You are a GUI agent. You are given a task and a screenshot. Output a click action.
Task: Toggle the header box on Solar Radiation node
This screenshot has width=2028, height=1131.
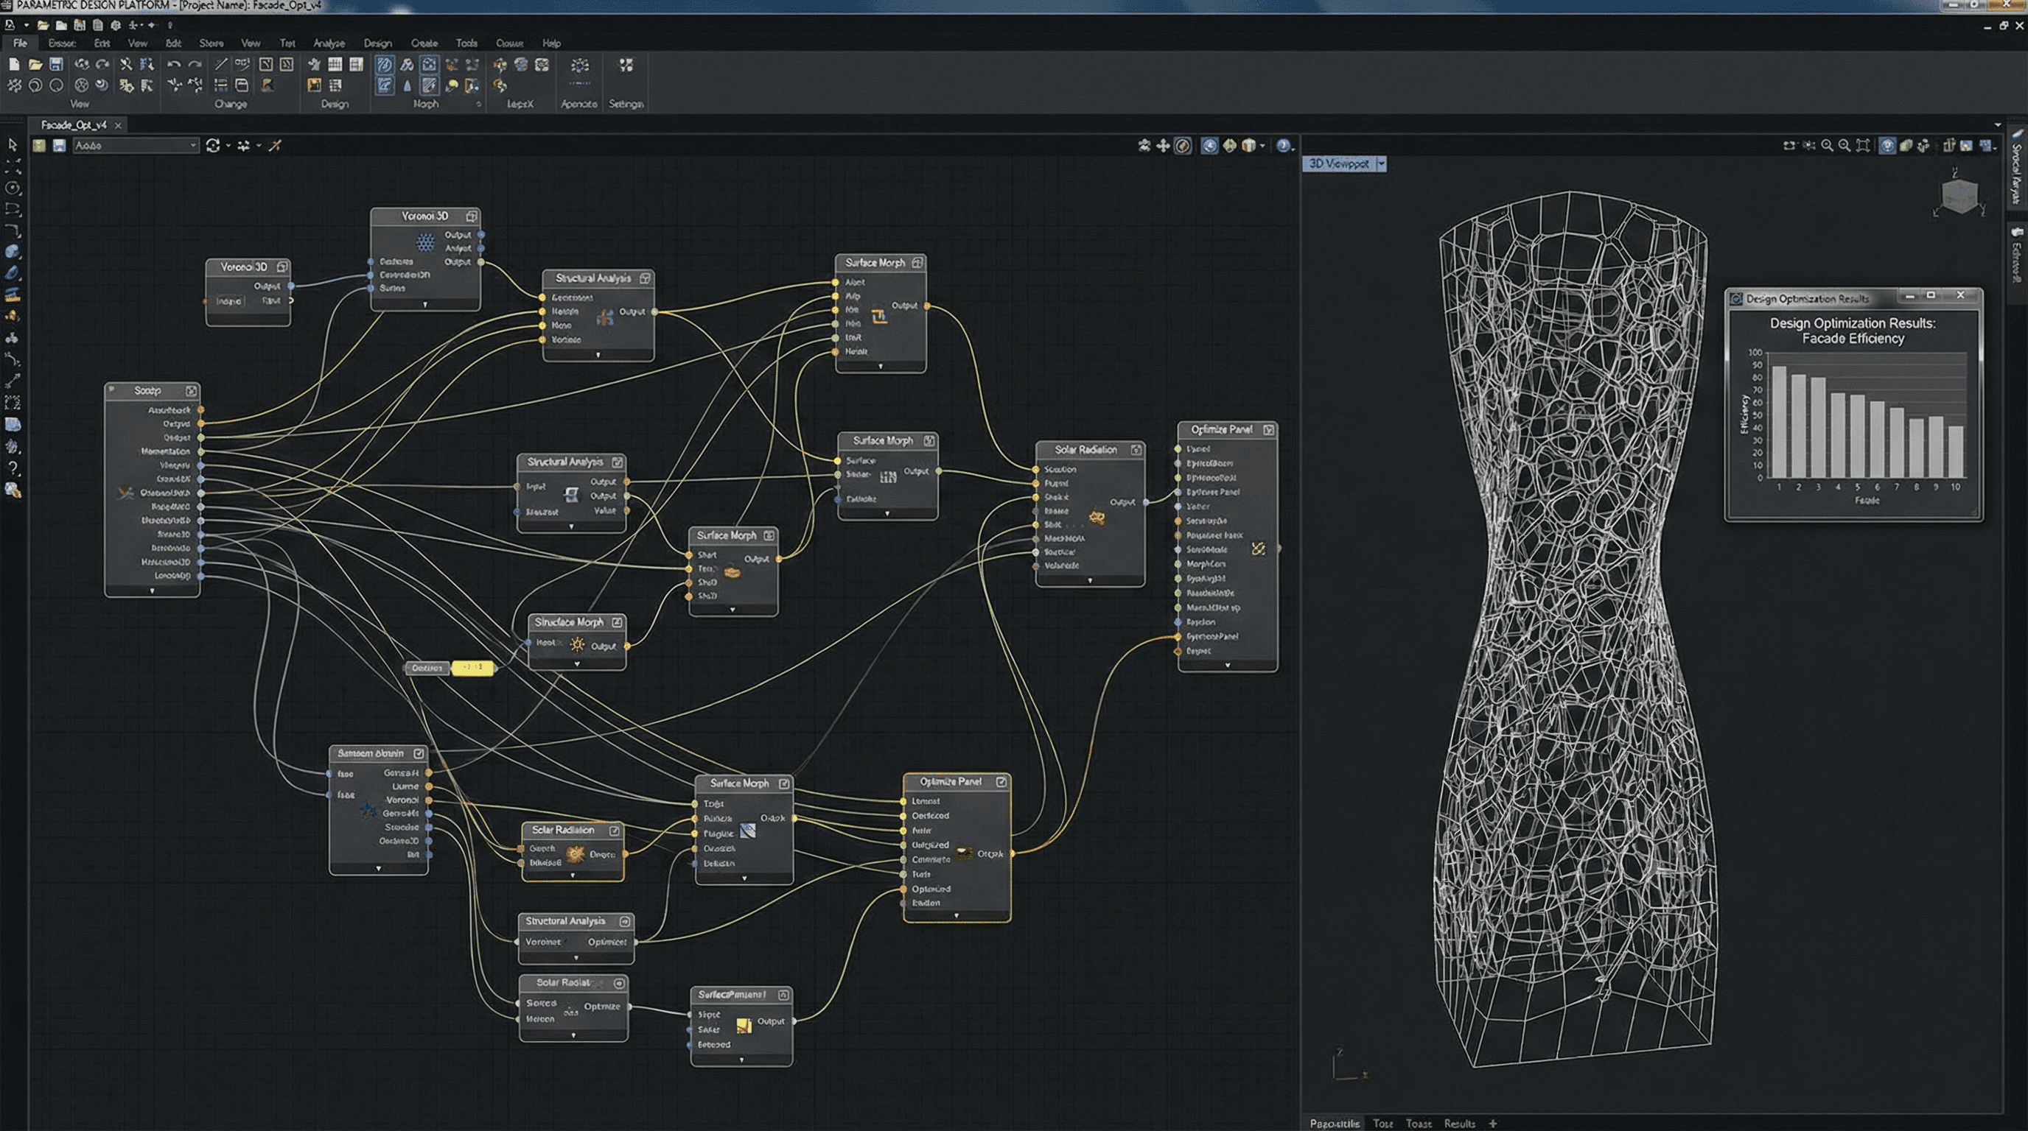pos(1136,450)
